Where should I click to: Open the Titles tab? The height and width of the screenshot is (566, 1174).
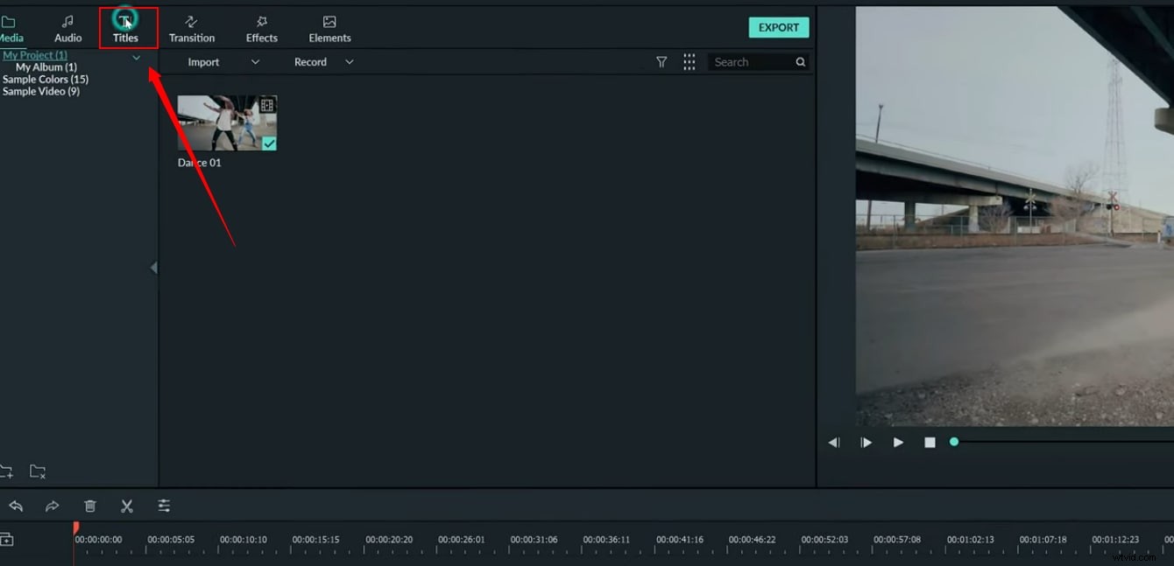point(126,28)
